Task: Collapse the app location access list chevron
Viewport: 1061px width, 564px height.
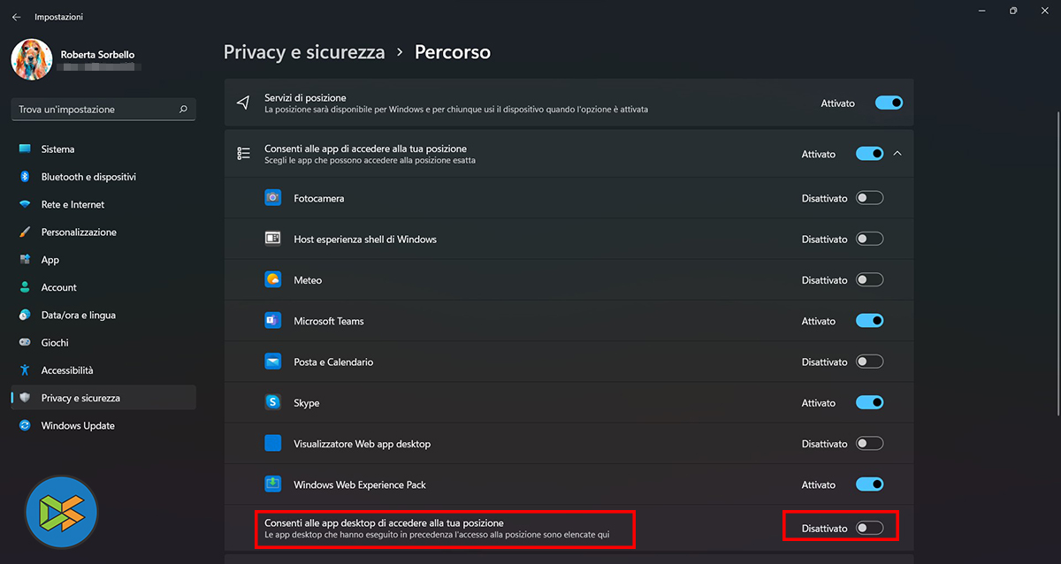Action: tap(897, 154)
